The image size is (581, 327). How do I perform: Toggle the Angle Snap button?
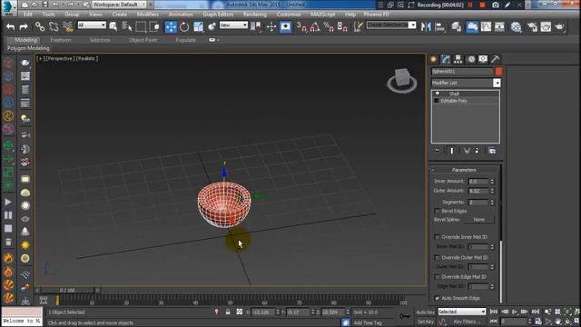[315, 26]
